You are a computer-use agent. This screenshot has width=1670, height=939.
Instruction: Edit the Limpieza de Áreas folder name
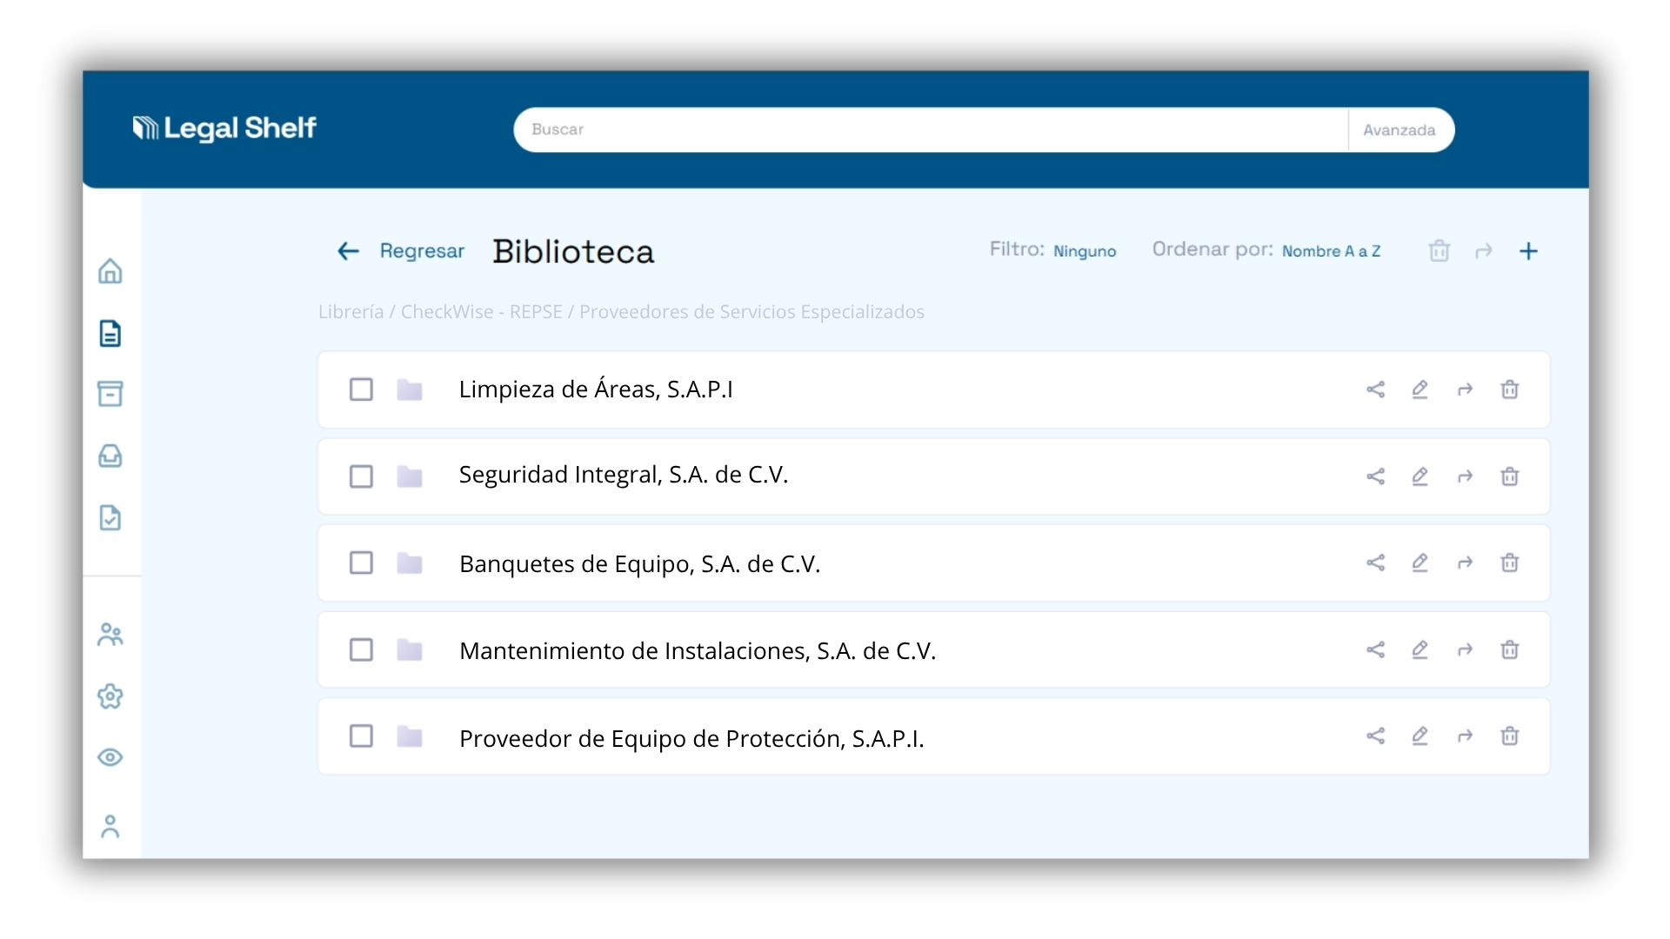[x=1420, y=390]
